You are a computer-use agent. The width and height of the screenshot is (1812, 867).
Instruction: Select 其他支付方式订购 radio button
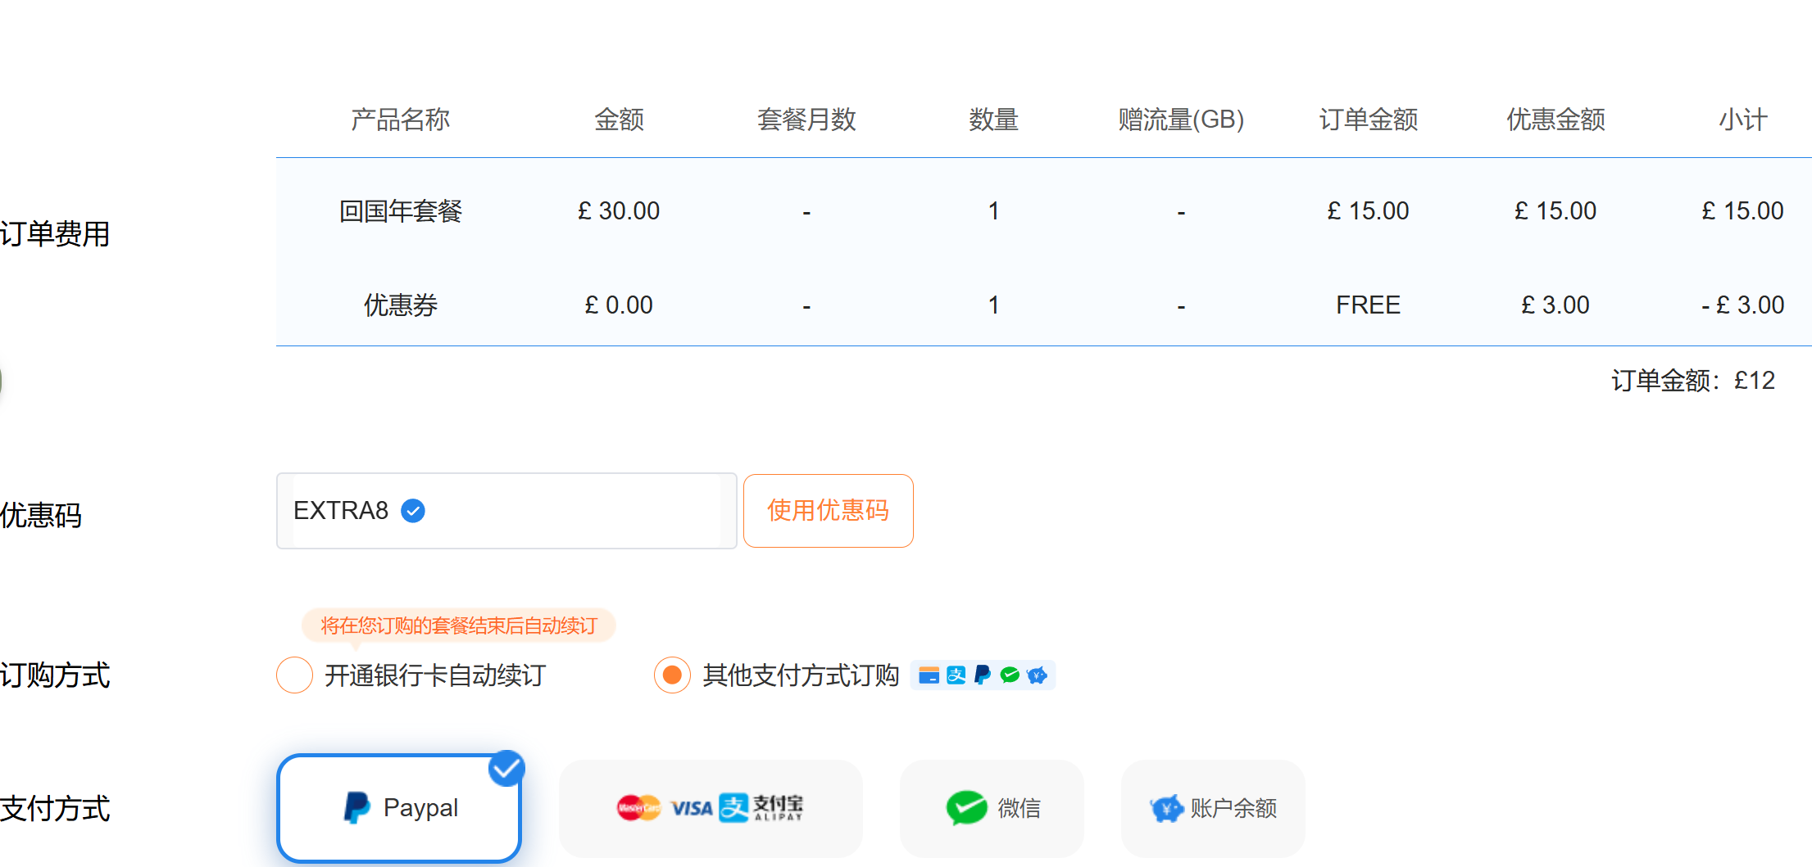671,675
